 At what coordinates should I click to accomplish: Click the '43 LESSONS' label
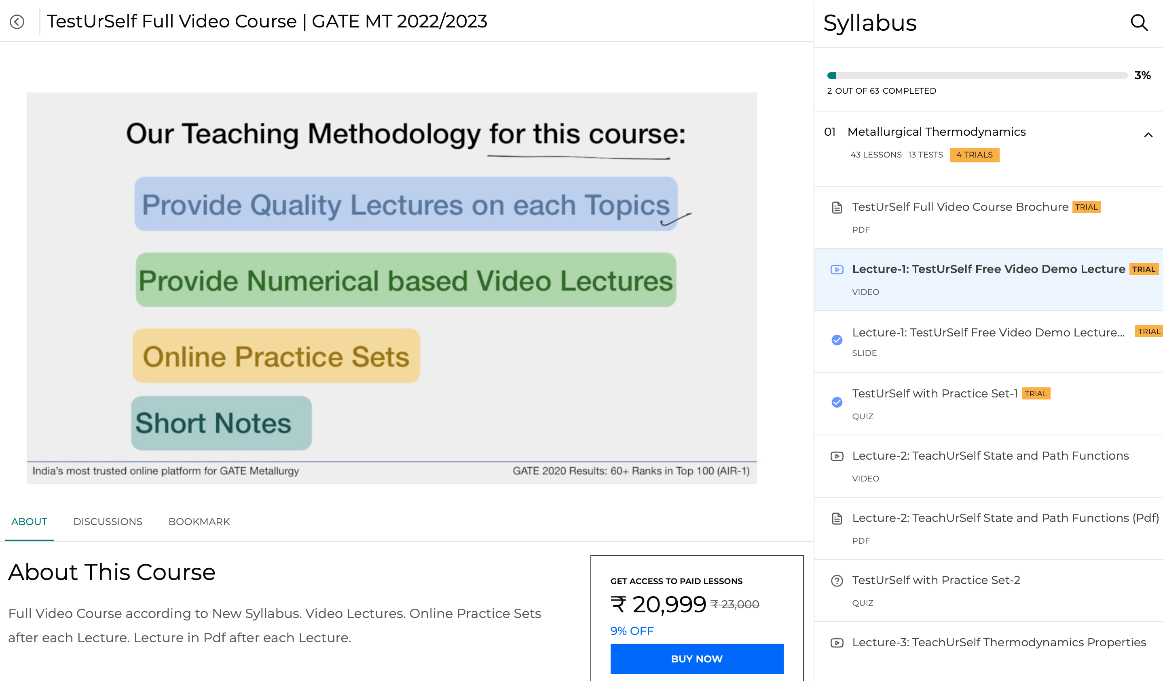pos(876,155)
